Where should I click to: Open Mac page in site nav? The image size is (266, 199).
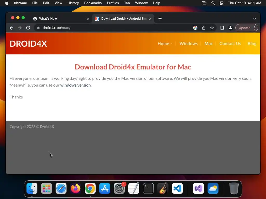coord(209,44)
